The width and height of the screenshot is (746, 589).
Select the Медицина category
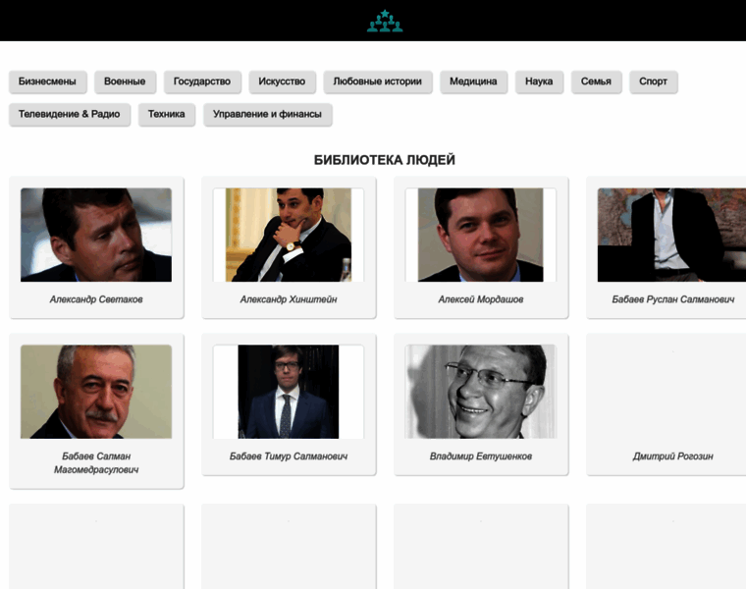473,81
